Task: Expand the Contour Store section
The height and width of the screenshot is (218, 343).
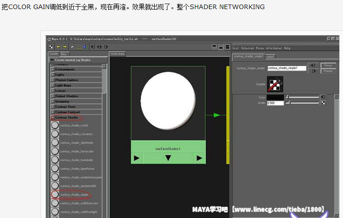Action: (x=76, y=107)
